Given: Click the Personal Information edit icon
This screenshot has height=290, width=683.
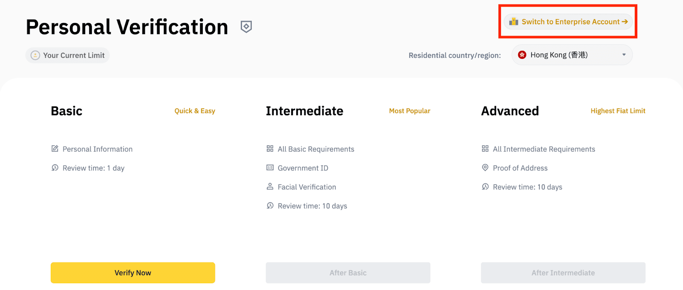Looking at the screenshot, I should point(55,149).
